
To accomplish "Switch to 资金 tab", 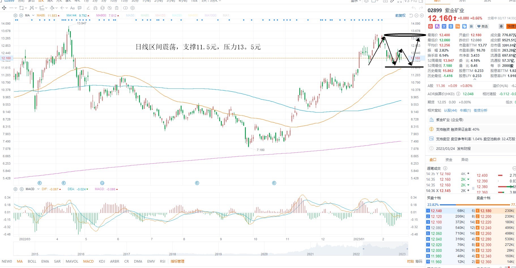I will click(x=449, y=160).
